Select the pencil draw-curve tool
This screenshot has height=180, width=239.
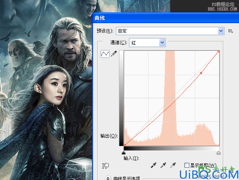click(x=114, y=54)
